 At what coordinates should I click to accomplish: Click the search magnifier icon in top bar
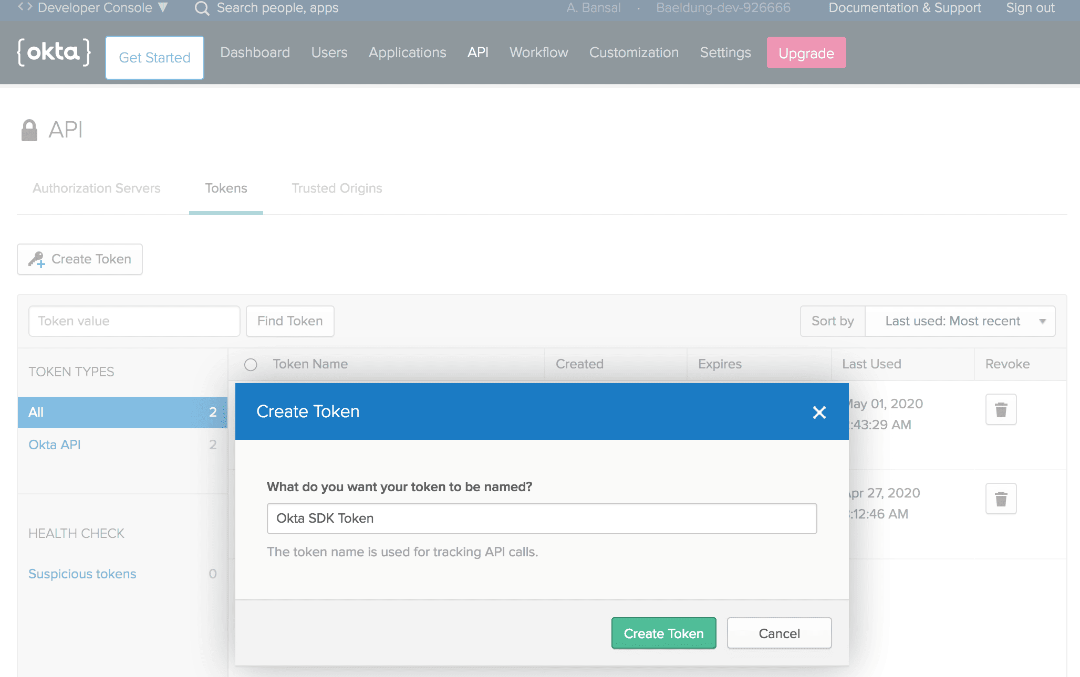pos(202,8)
